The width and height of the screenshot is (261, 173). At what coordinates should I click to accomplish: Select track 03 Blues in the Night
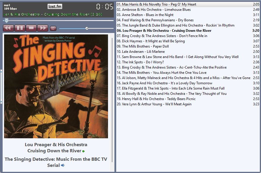(x=188, y=15)
